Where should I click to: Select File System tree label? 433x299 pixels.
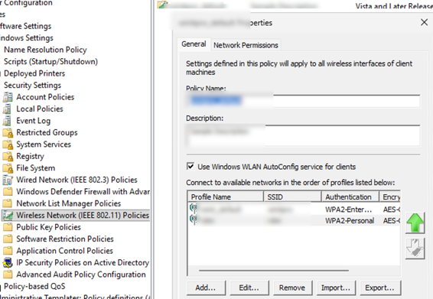click(x=36, y=168)
